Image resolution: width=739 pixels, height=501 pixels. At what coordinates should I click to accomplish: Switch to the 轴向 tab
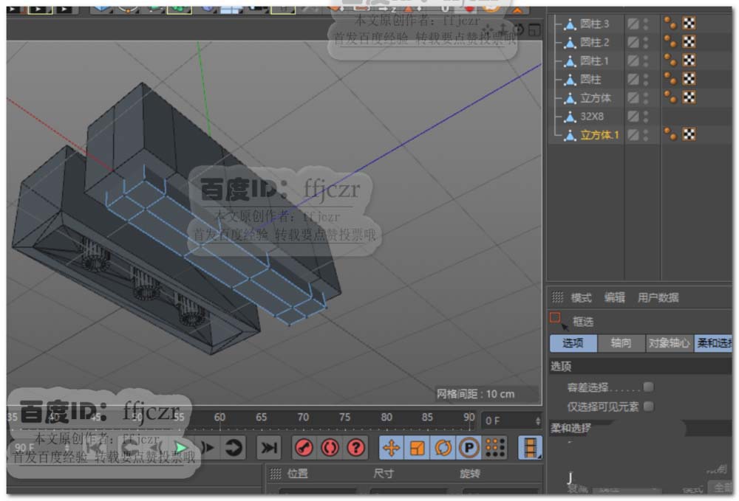[621, 344]
